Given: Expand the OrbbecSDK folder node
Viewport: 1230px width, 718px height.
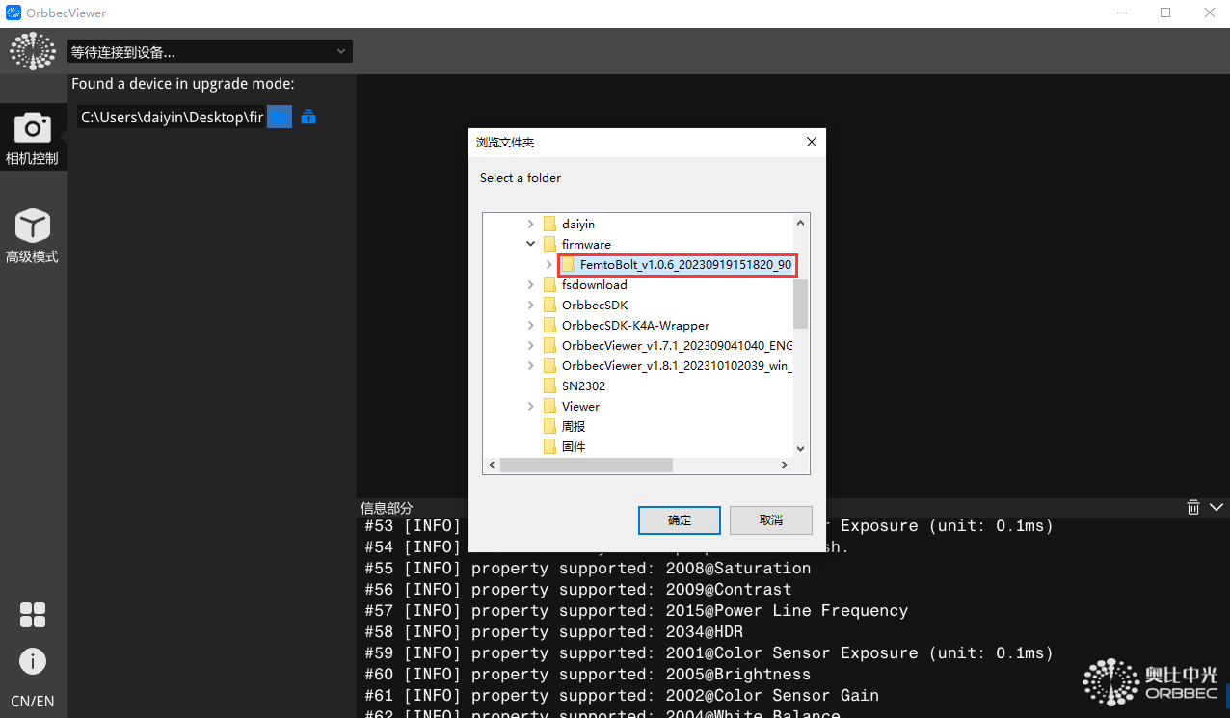Looking at the screenshot, I should [530, 306].
